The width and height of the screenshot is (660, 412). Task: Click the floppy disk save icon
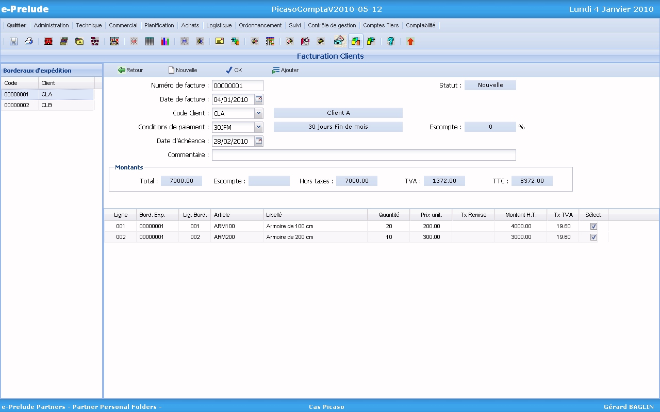tap(13, 41)
